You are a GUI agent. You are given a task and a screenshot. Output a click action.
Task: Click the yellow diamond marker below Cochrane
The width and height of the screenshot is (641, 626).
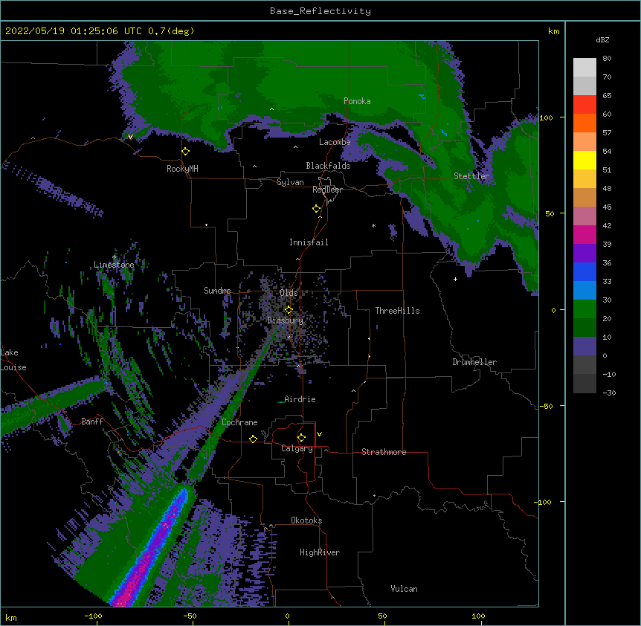coord(253,439)
